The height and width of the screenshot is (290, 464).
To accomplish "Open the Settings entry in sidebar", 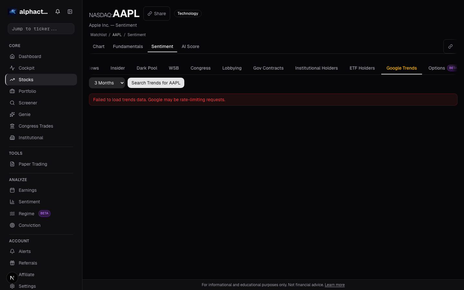I will coord(27,286).
